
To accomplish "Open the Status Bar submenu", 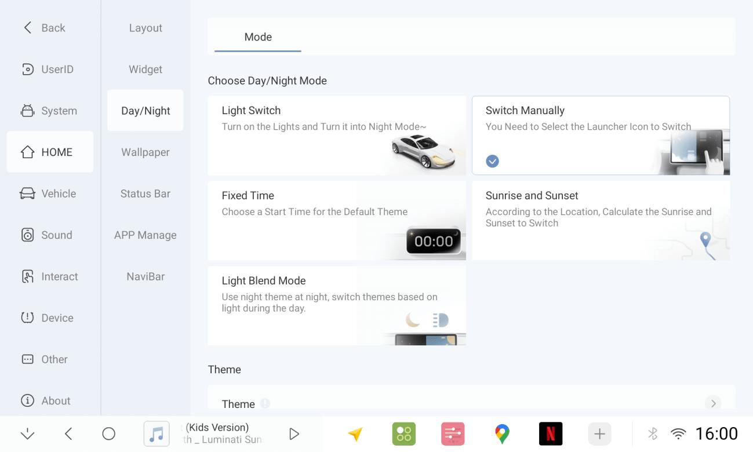I will click(145, 194).
